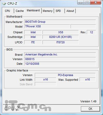Click the 82801JR (ICH10R) field
Viewport: 103px width, 115px height.
click(61, 37)
